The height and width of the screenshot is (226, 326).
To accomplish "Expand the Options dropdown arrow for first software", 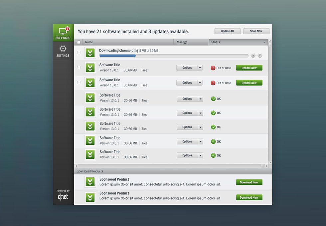I will pos(200,68).
